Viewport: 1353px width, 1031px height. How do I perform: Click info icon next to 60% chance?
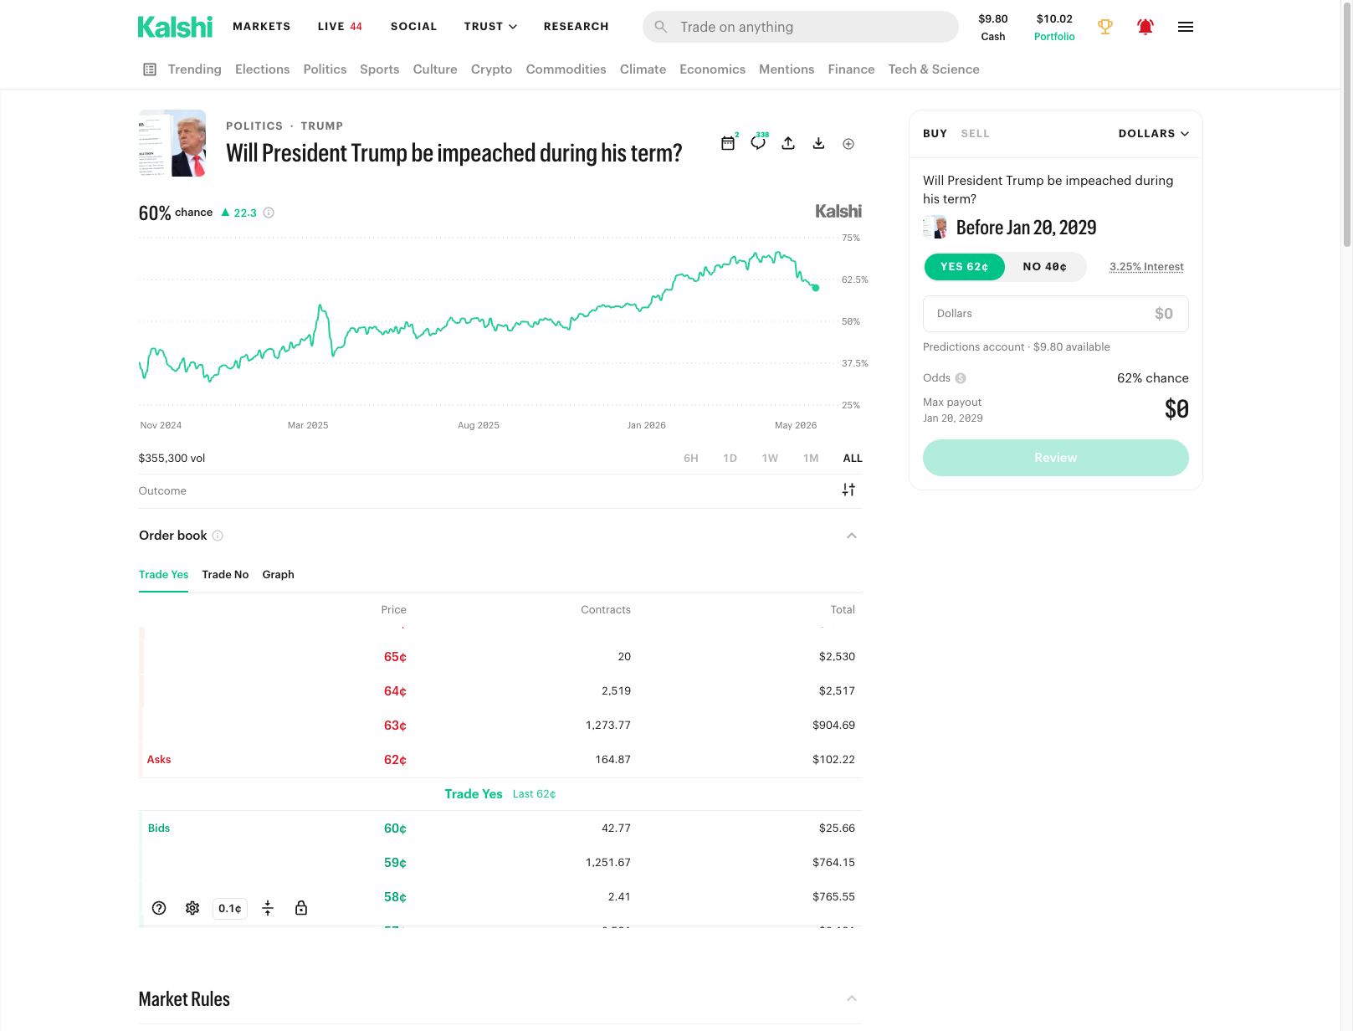tap(269, 213)
